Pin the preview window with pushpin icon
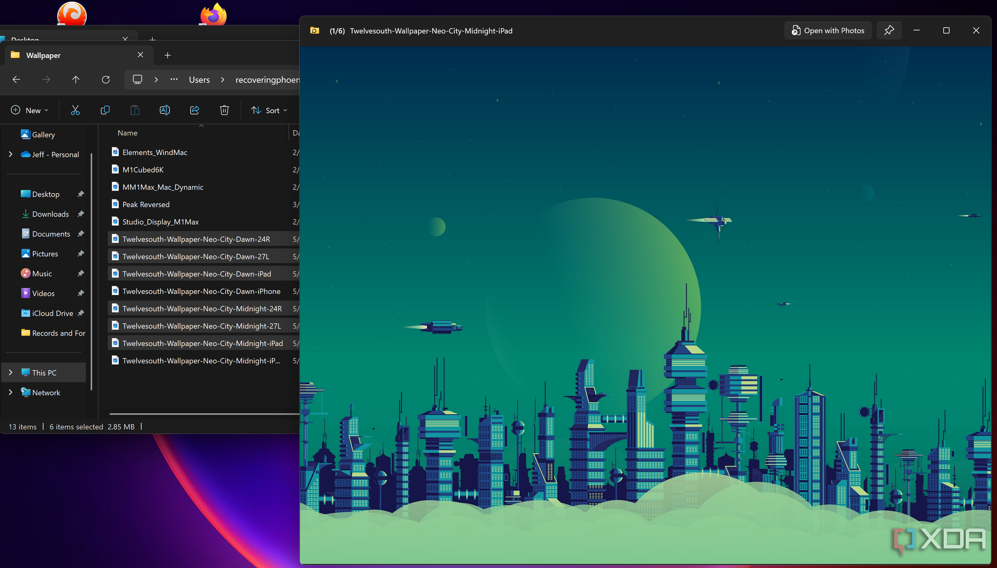 click(889, 30)
